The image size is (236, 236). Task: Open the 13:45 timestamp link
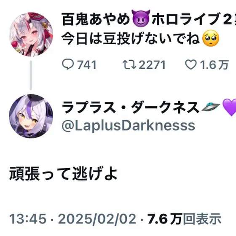(28, 219)
